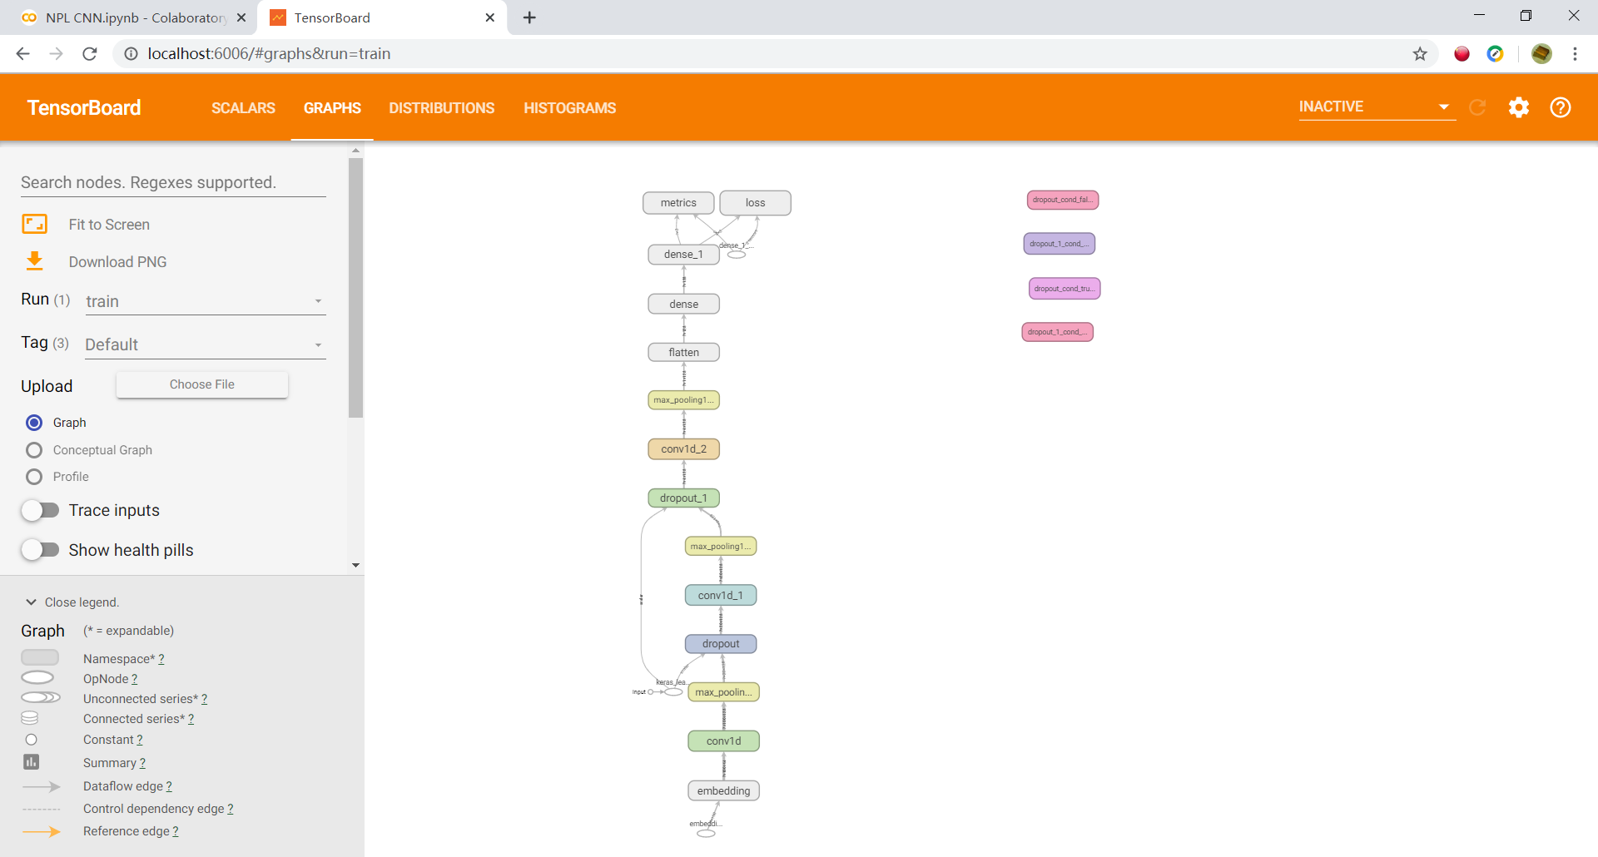Screen dimensions: 1598x857
Task: Select the Conceptual Graph radio button
Action: [34, 450]
